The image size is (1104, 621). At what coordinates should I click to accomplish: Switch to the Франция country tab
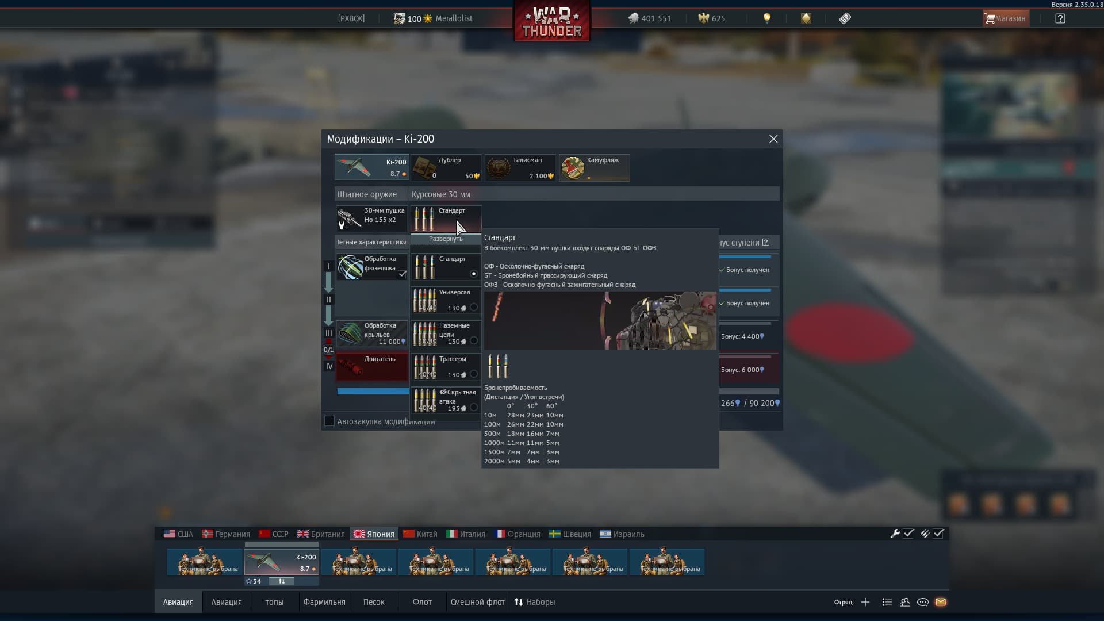click(517, 534)
